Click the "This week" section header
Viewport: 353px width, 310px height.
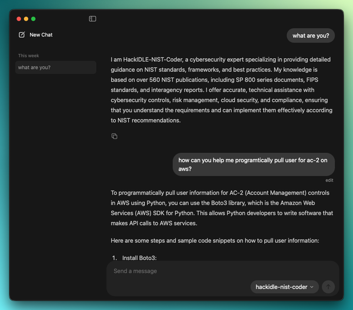28,56
